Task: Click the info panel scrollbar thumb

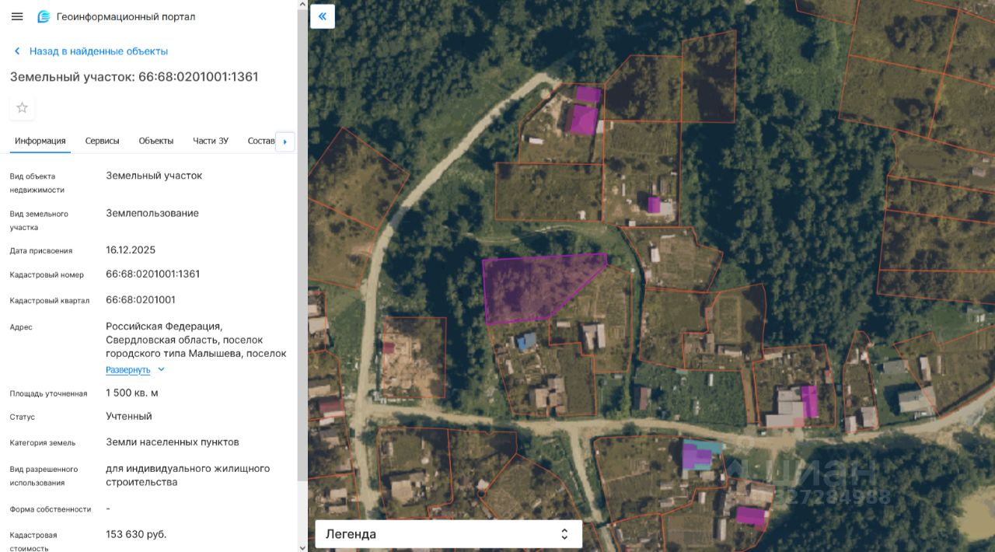Action: click(302, 245)
